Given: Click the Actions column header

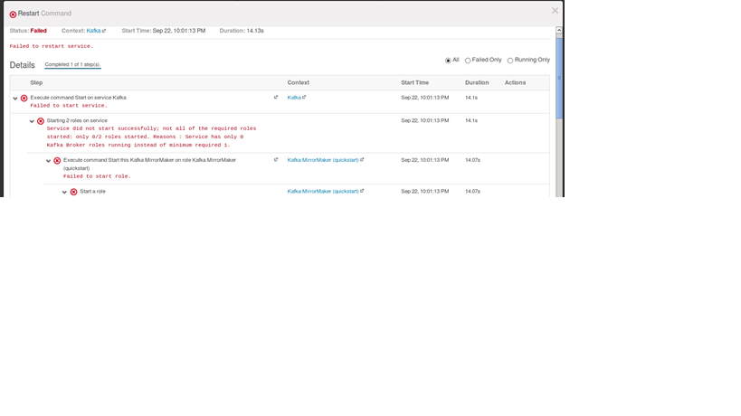Looking at the screenshot, I should coord(515,82).
